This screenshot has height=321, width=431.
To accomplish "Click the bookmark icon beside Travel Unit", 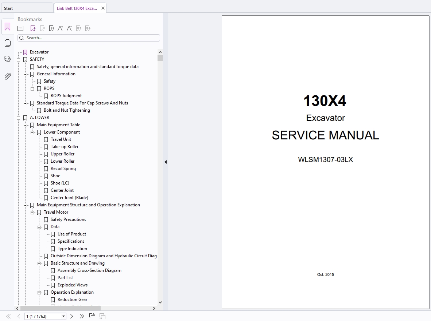I will point(46,140).
